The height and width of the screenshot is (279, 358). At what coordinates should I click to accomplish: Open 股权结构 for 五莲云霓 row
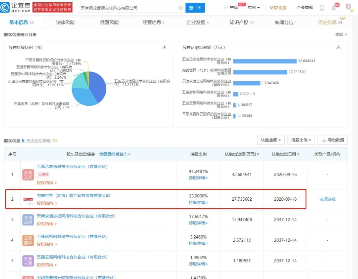47,265
